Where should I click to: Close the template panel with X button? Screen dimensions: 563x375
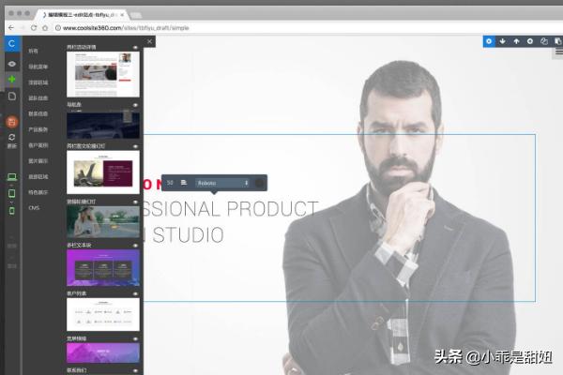pos(149,41)
